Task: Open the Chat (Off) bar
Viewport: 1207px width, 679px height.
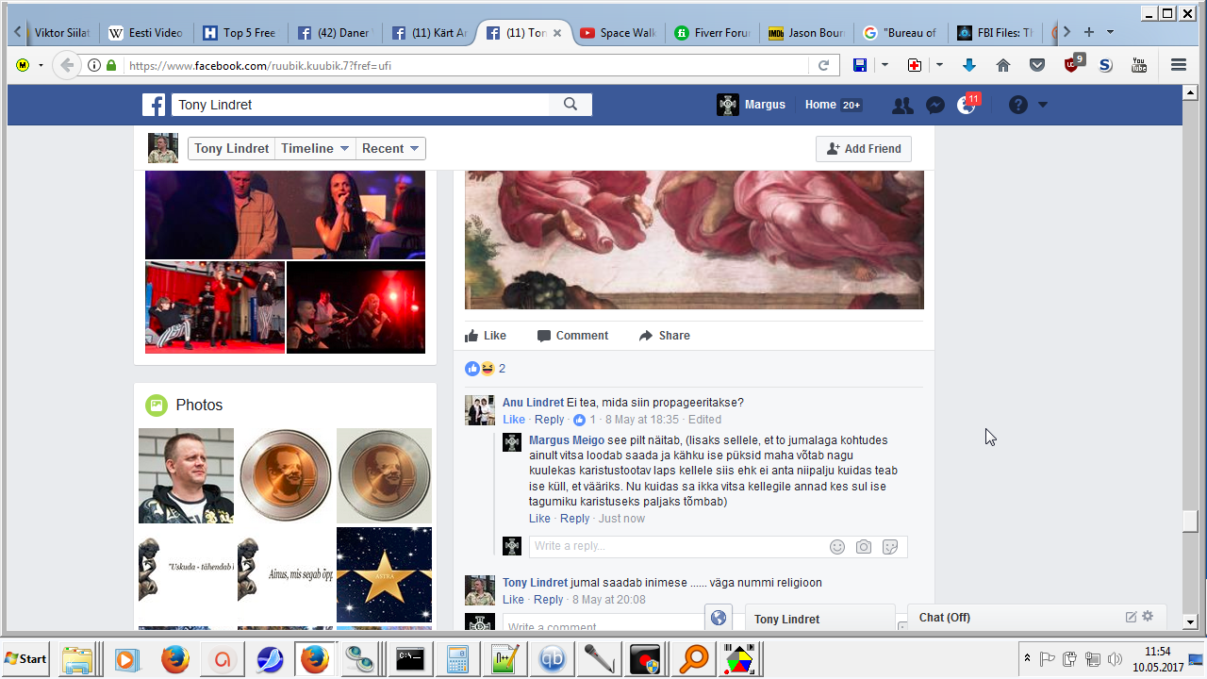Action: tap(1037, 618)
